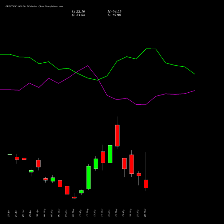Select the 11 May date label
This screenshot has width=224, height=224.
[80, 213]
